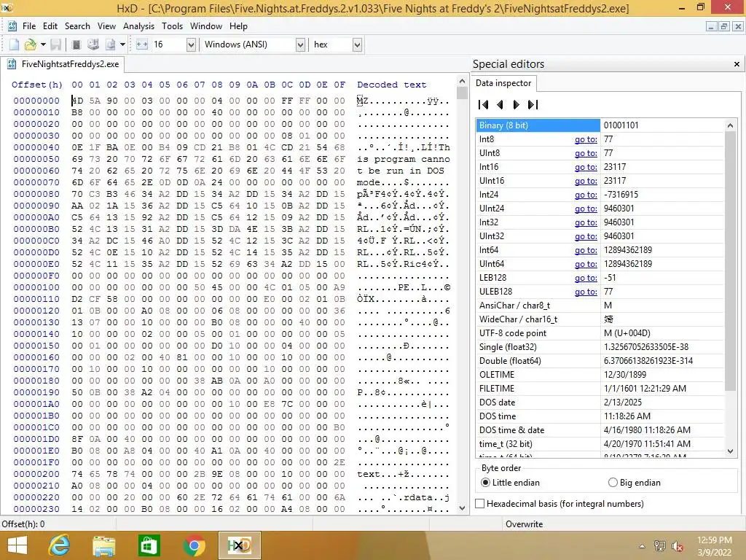The image size is (746, 560).
Task: Open the Windows Start button
Action: [x=17, y=545]
